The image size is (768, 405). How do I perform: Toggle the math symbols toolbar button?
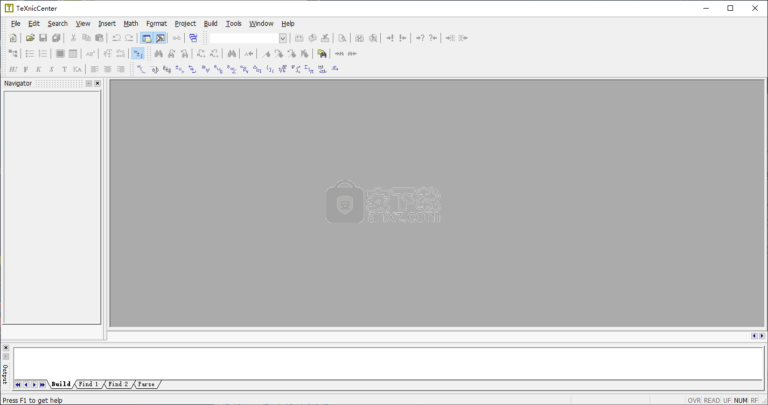(138, 54)
